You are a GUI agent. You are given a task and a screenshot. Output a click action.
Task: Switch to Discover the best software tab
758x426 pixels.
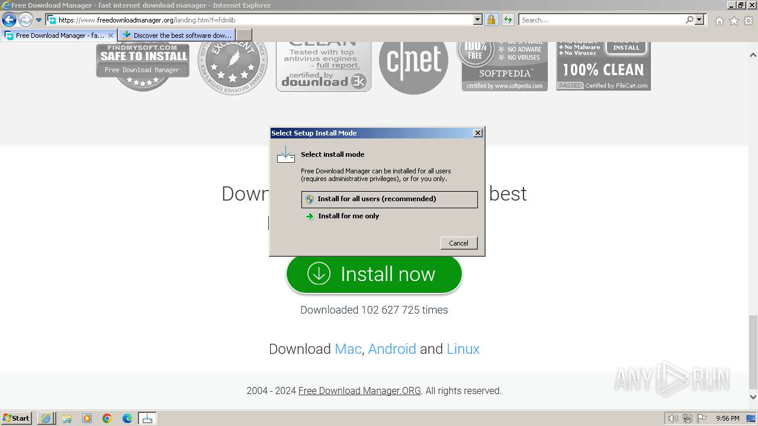[x=177, y=35]
